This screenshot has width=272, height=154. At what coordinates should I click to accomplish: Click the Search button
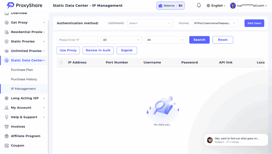(199, 40)
